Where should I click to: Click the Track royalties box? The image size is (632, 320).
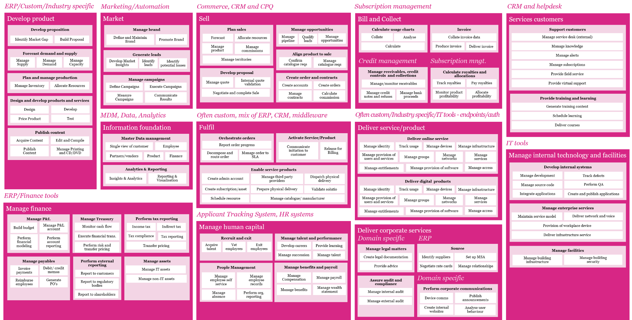(x=448, y=83)
